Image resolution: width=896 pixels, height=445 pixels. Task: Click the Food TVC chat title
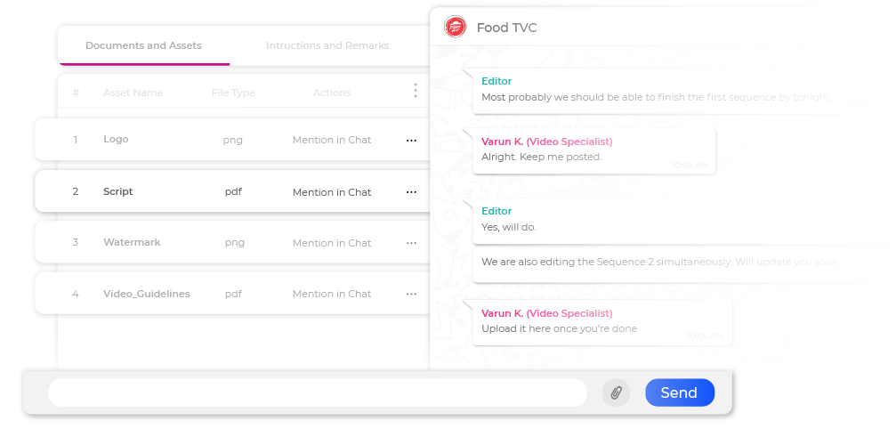coord(507,28)
